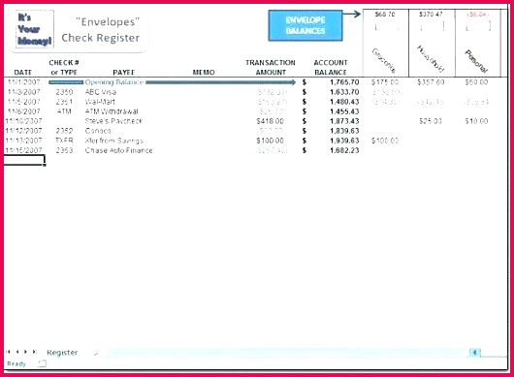Click the macro record icon beside Ready

pos(43,363)
